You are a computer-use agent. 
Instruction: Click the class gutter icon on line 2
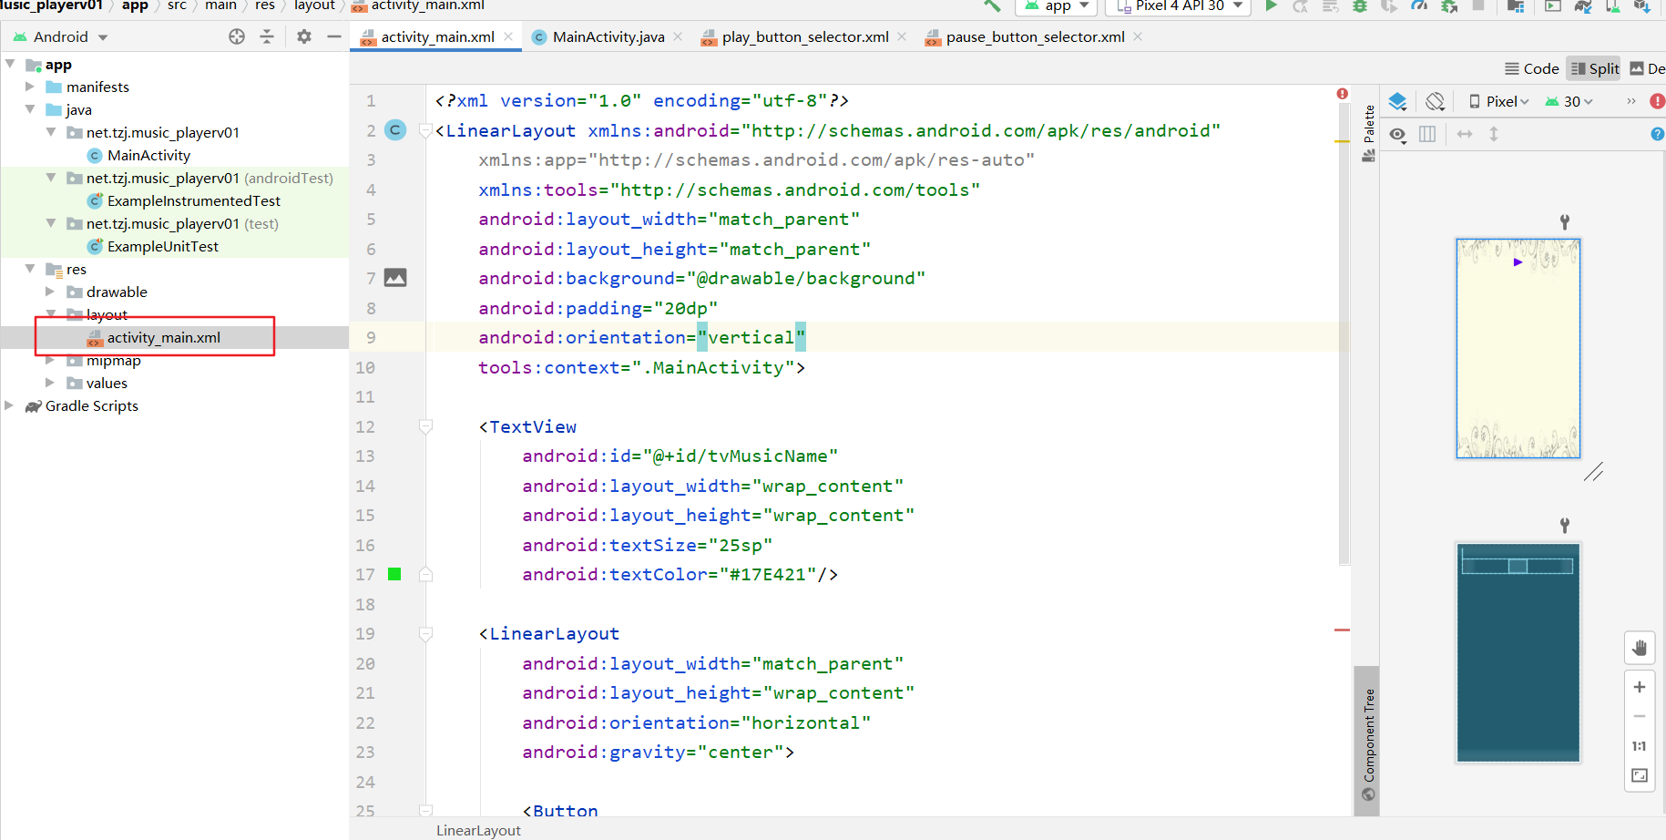[x=395, y=130]
